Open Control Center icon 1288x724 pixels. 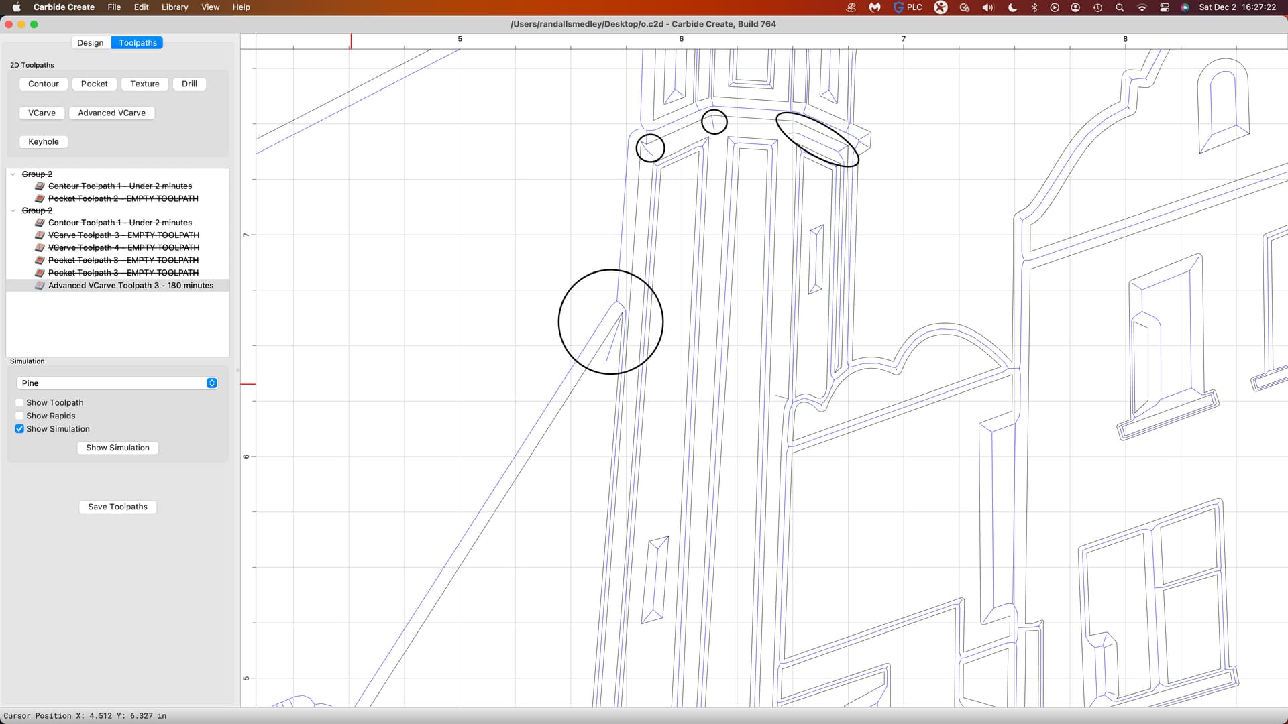click(1165, 7)
